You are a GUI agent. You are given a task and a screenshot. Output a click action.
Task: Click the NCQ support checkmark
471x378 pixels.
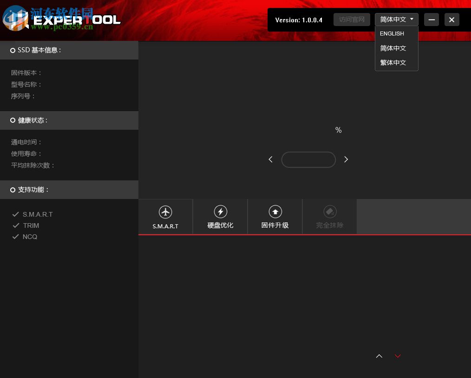(15, 236)
